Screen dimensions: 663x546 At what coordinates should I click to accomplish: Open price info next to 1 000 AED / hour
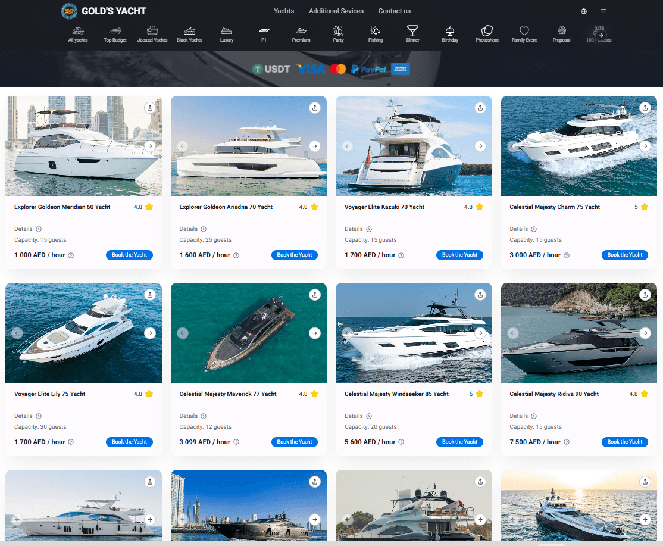point(71,255)
